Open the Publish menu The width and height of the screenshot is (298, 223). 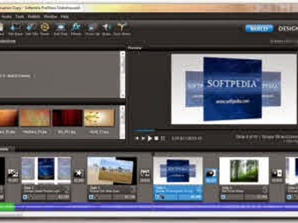(34, 17)
